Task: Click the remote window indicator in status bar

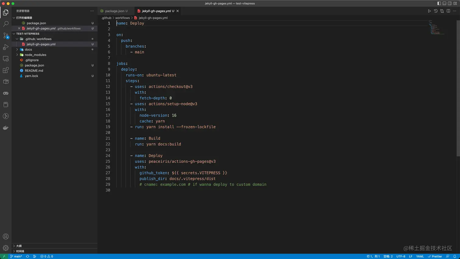Action: pyautogui.click(x=4, y=256)
